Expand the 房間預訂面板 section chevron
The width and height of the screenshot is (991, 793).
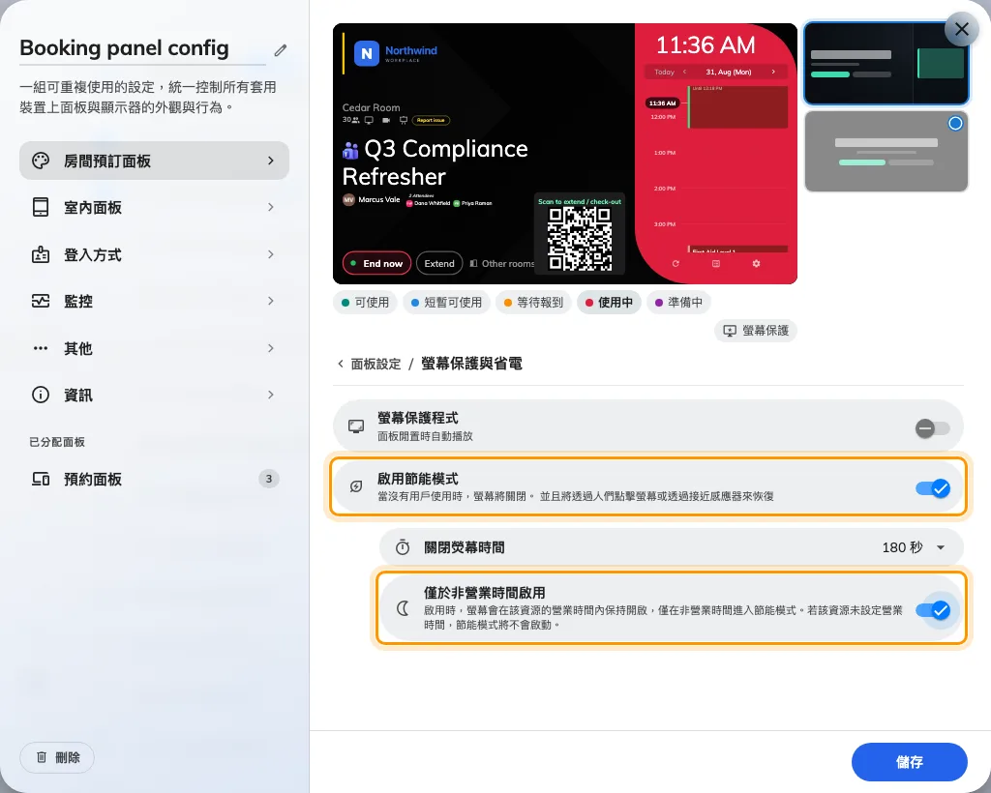click(271, 161)
